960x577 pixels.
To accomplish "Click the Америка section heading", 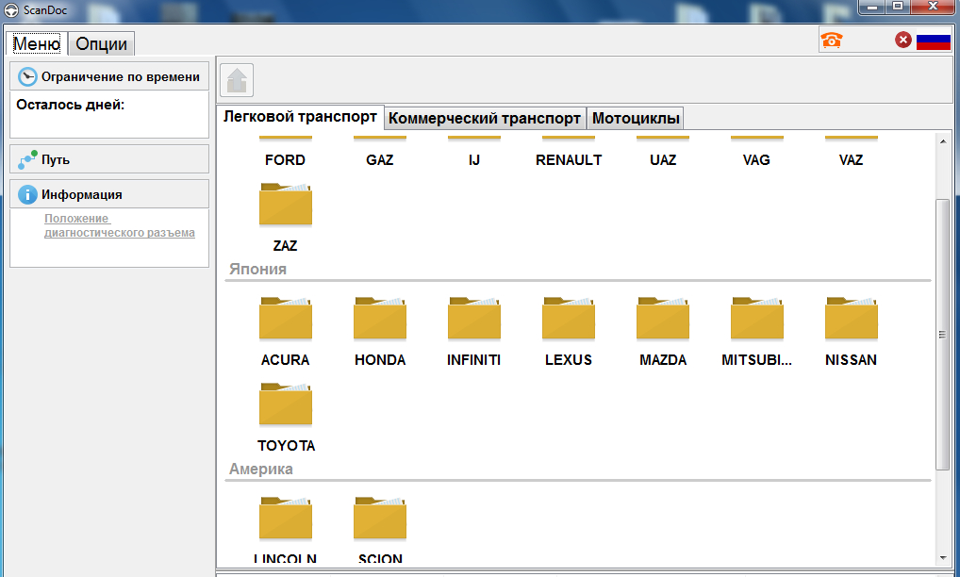I will pos(261,470).
